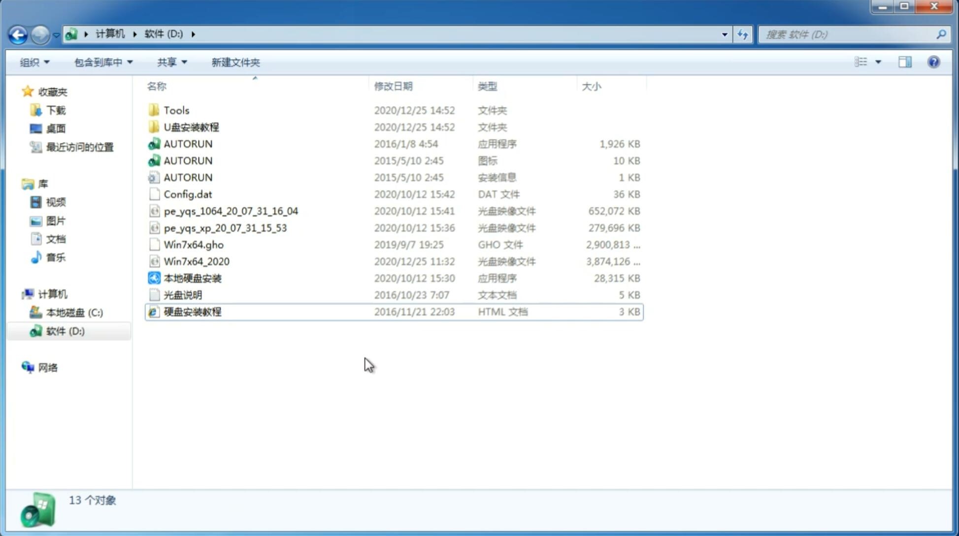Screen dimensions: 959x536
Task: Open 光盘说明 text document
Action: pyautogui.click(x=182, y=294)
